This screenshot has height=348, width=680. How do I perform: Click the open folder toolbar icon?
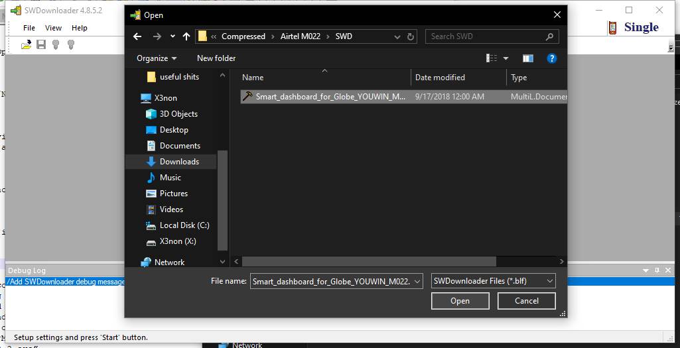[x=26, y=44]
